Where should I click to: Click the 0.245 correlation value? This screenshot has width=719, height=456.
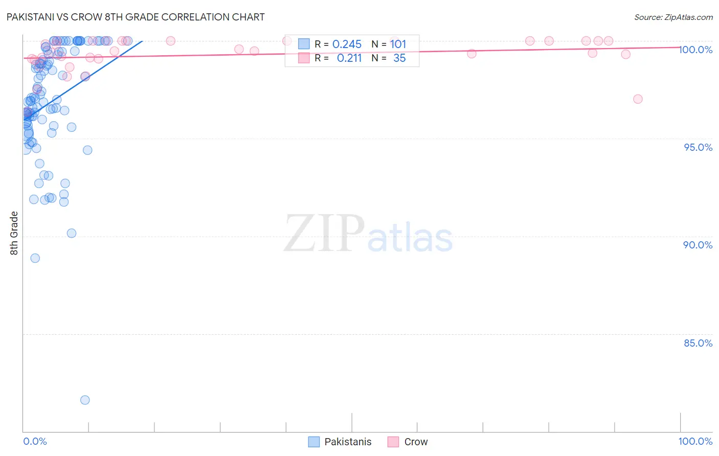347,44
